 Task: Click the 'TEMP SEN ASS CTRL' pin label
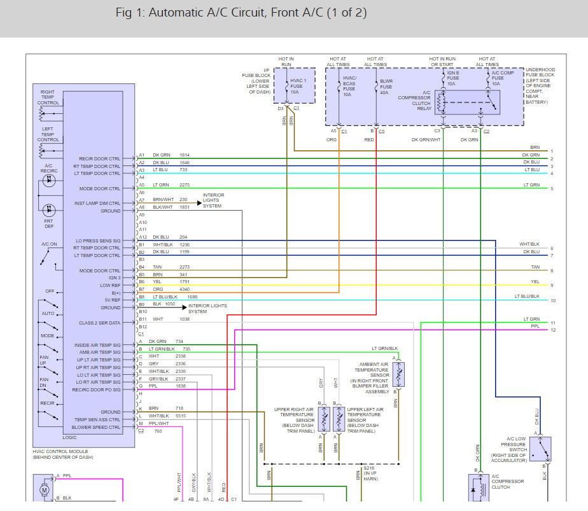[97, 419]
